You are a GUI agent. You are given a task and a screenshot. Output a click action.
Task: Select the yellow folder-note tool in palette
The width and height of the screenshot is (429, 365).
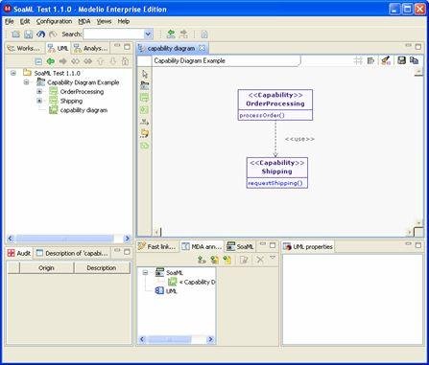145,133
